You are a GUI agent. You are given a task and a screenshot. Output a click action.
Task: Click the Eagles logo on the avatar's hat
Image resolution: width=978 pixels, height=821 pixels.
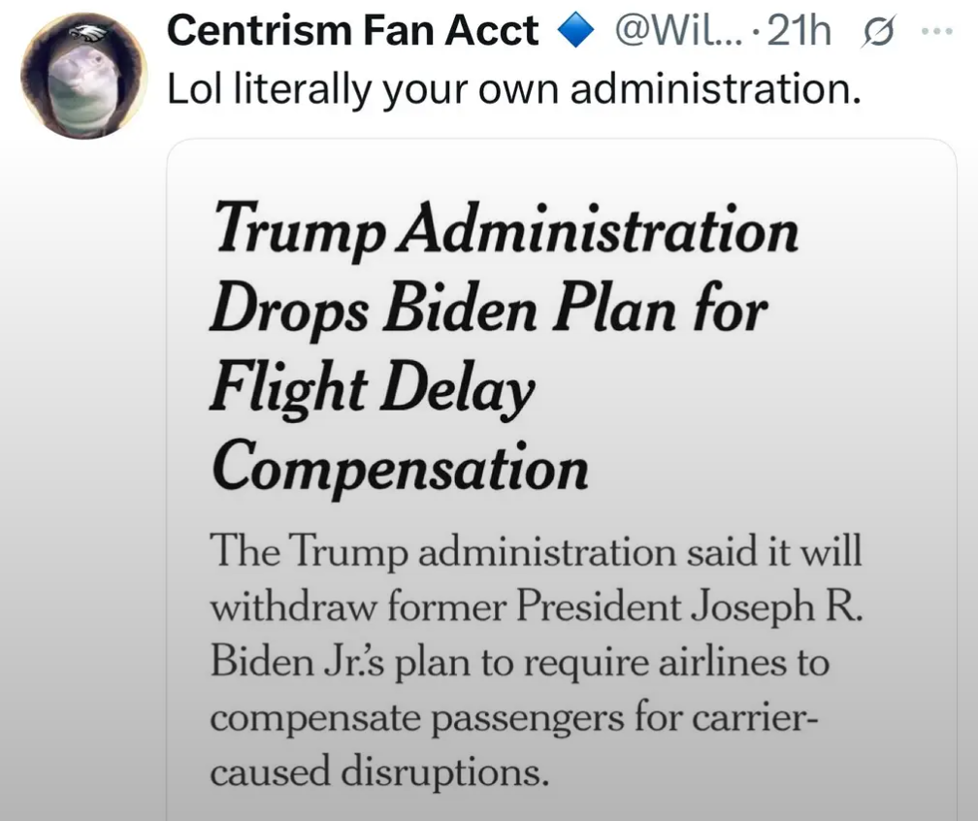tap(88, 34)
